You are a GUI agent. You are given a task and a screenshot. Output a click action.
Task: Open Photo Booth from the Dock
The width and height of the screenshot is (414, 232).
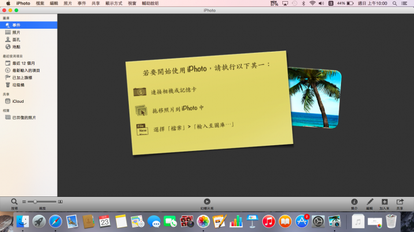[187, 221]
